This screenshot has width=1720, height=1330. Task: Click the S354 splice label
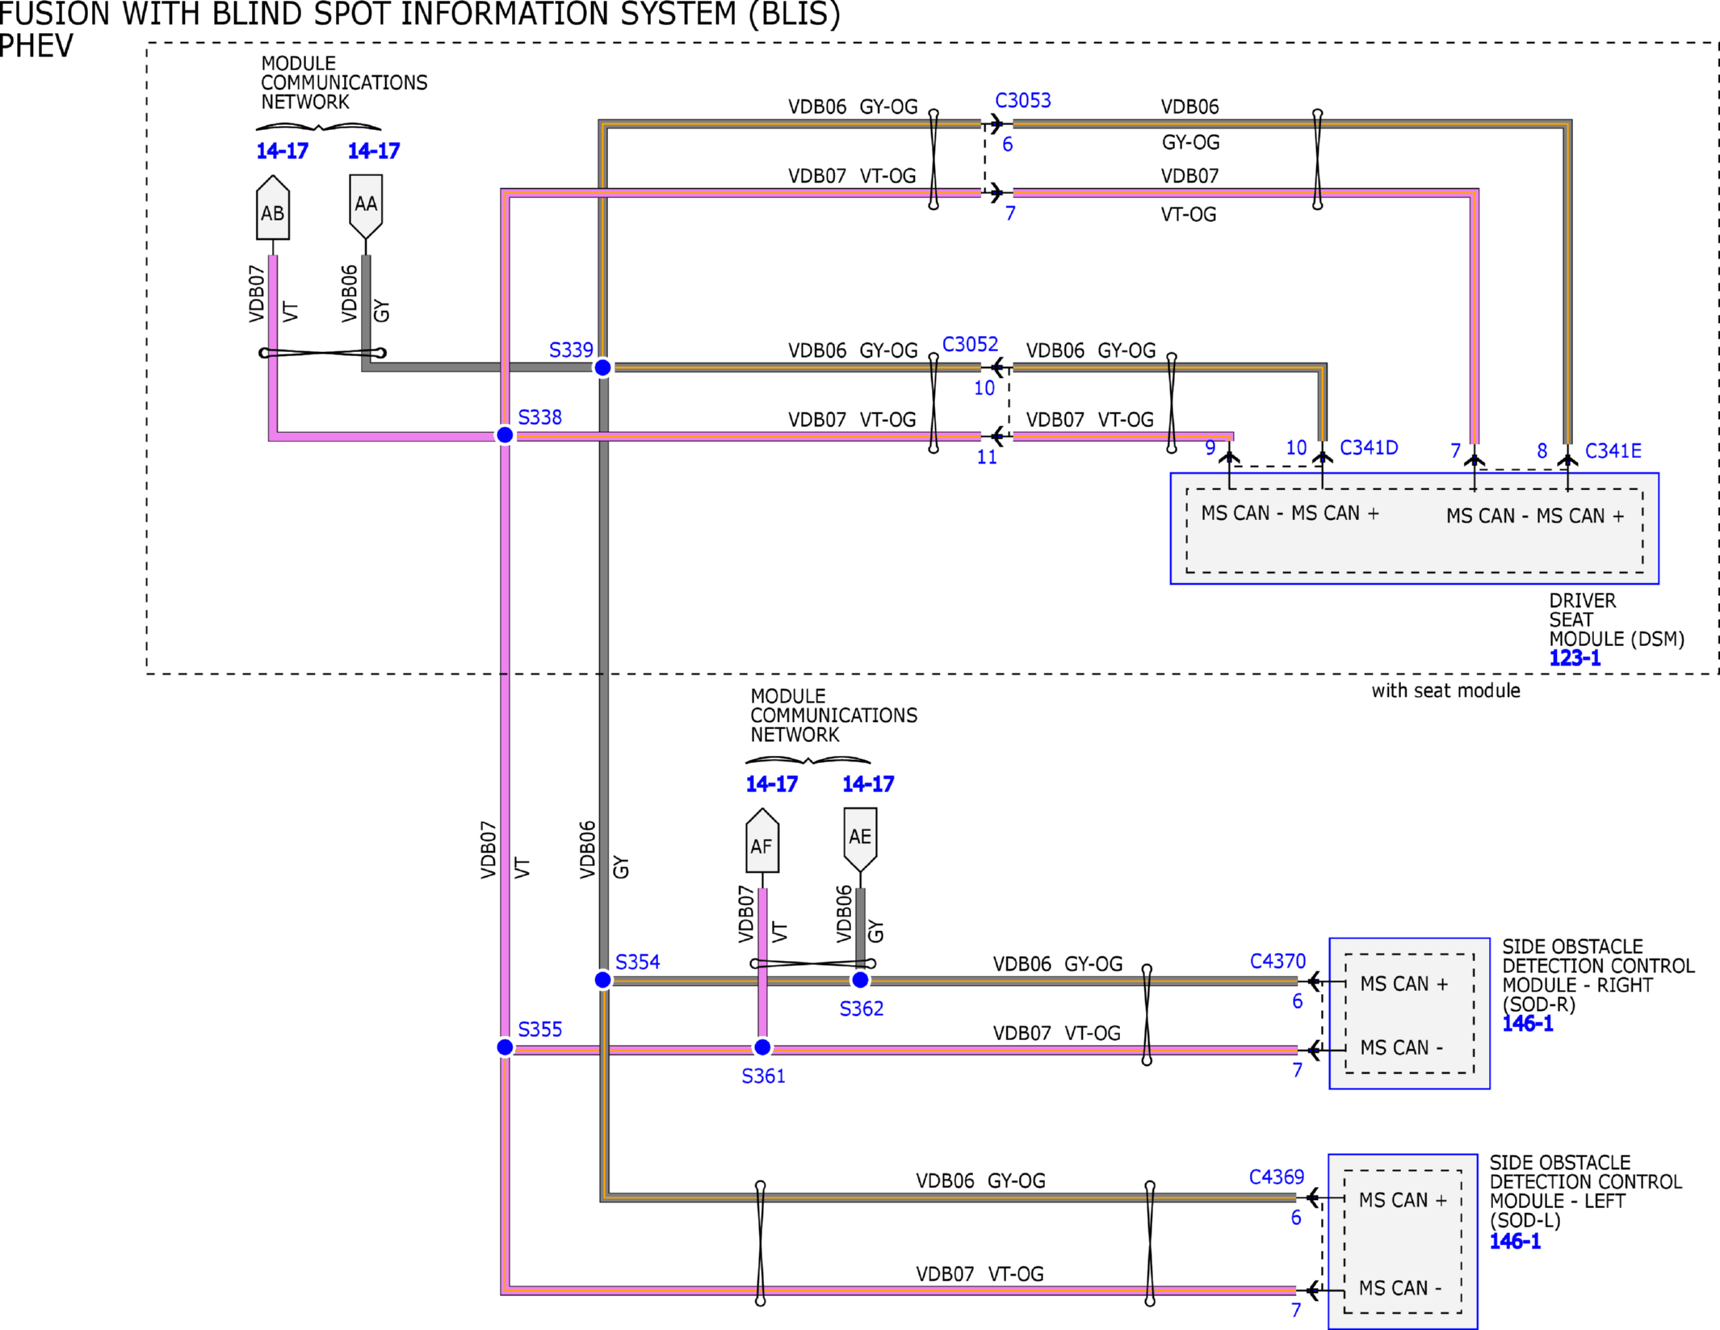click(637, 963)
